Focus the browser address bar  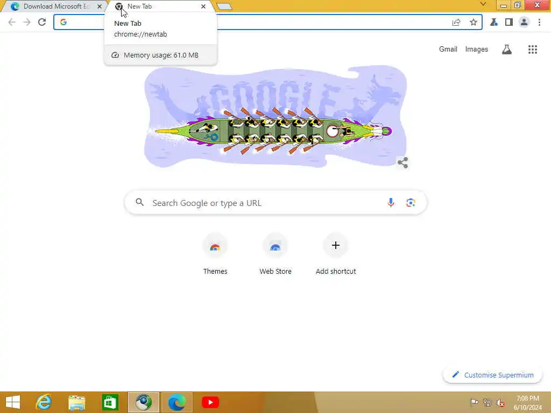268,22
